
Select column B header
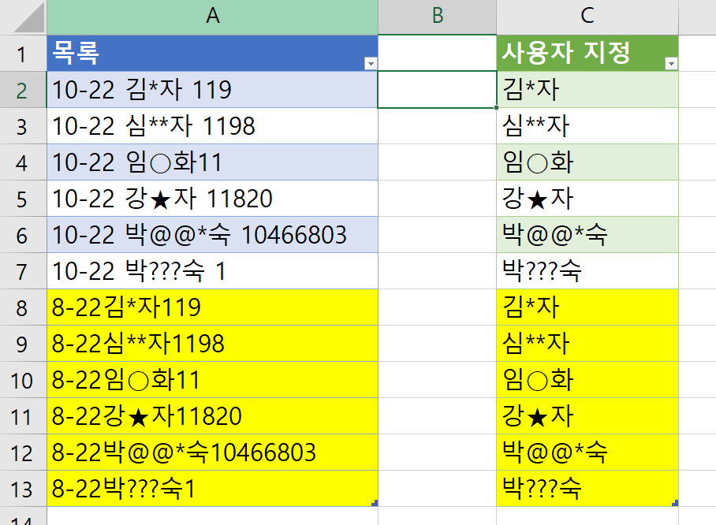[437, 17]
